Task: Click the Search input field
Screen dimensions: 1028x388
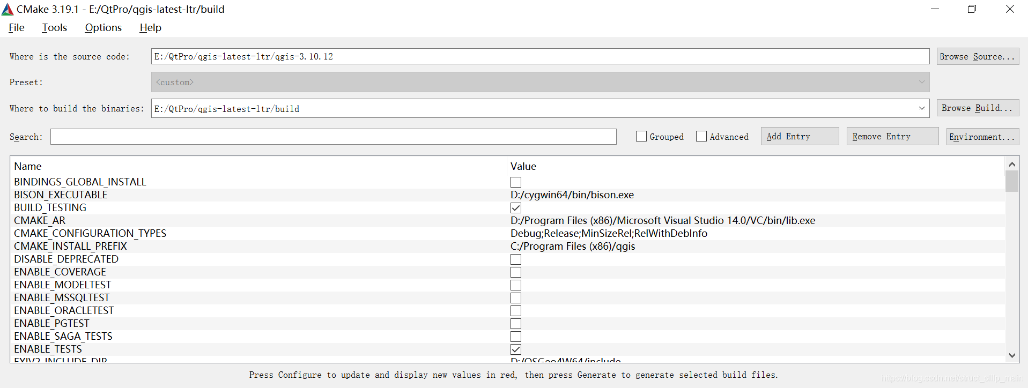Action: [333, 137]
